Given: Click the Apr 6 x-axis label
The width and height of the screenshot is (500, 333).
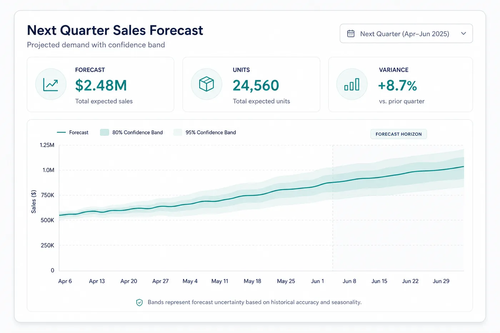Looking at the screenshot, I should click(65, 281).
